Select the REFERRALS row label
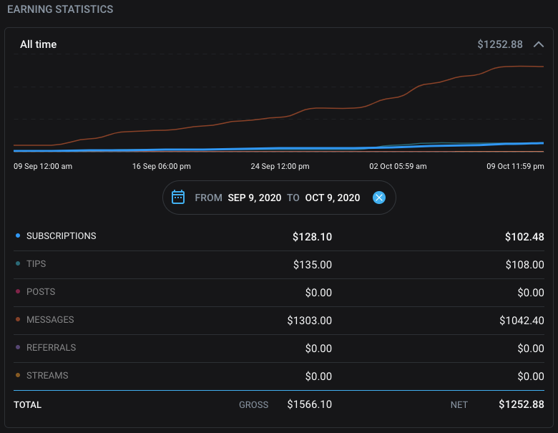The height and width of the screenshot is (433, 558). click(52, 348)
